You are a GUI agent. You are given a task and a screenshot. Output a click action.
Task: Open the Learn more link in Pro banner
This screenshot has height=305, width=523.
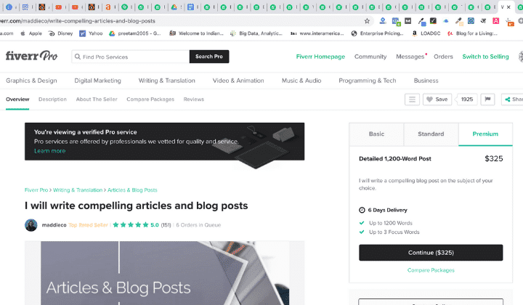pos(49,151)
